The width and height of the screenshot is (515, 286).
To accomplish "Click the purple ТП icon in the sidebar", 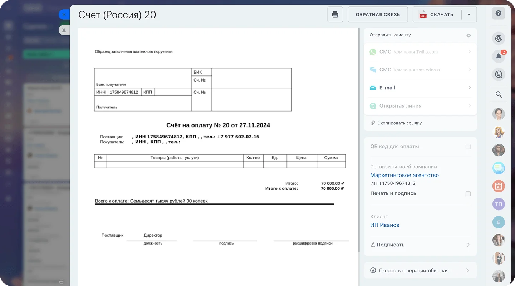I will [499, 204].
